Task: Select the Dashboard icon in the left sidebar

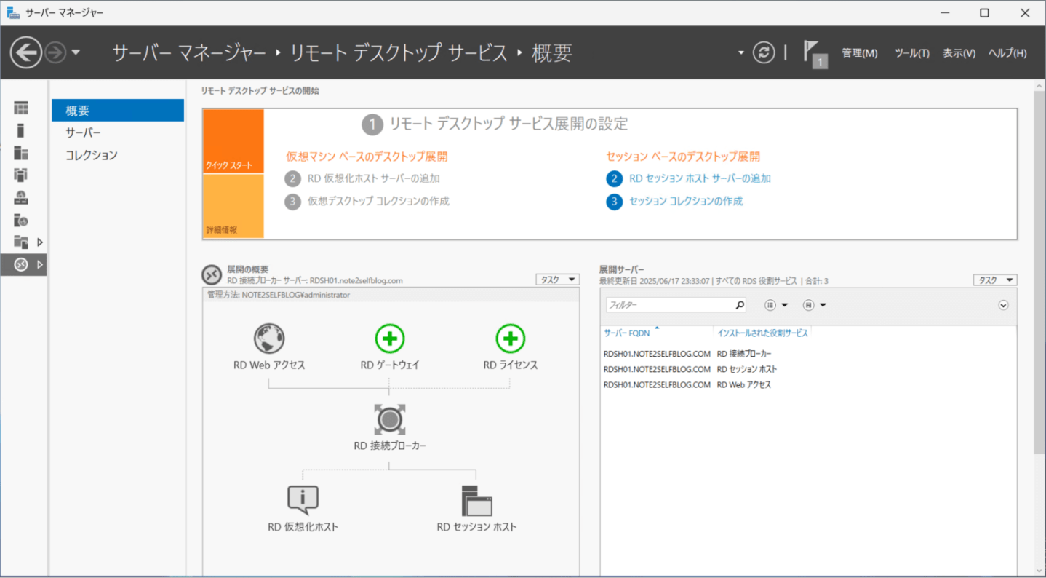Action: [20, 107]
